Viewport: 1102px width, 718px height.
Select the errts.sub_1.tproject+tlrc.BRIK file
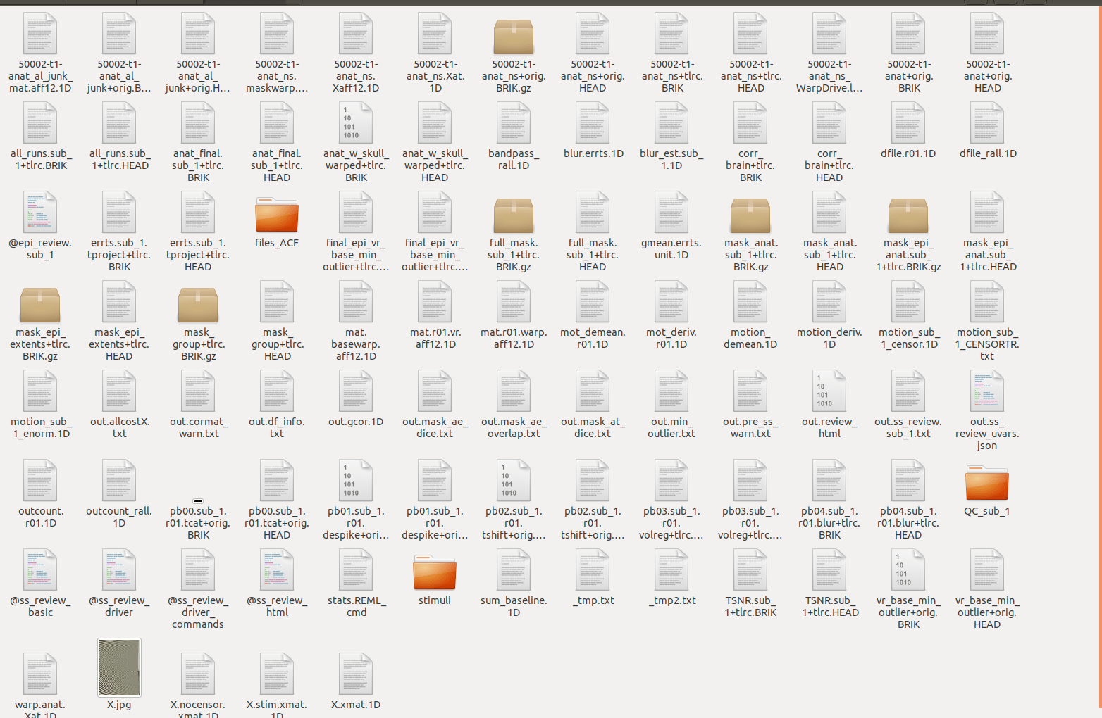119,212
